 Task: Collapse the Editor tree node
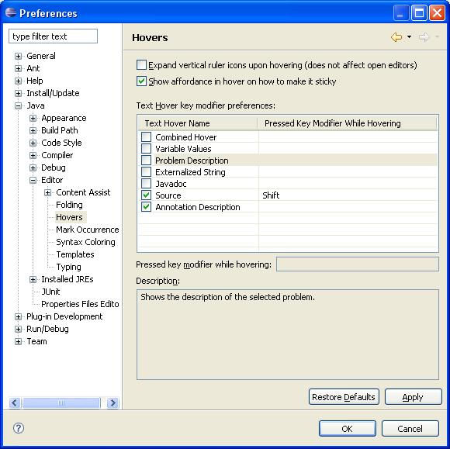coord(33,180)
